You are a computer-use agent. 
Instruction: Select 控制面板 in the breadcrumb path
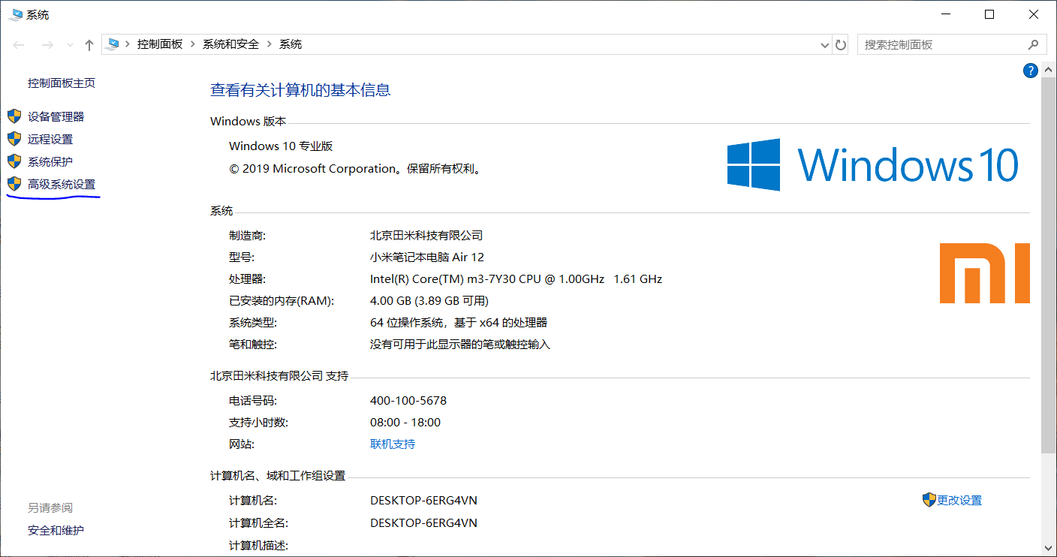point(160,44)
